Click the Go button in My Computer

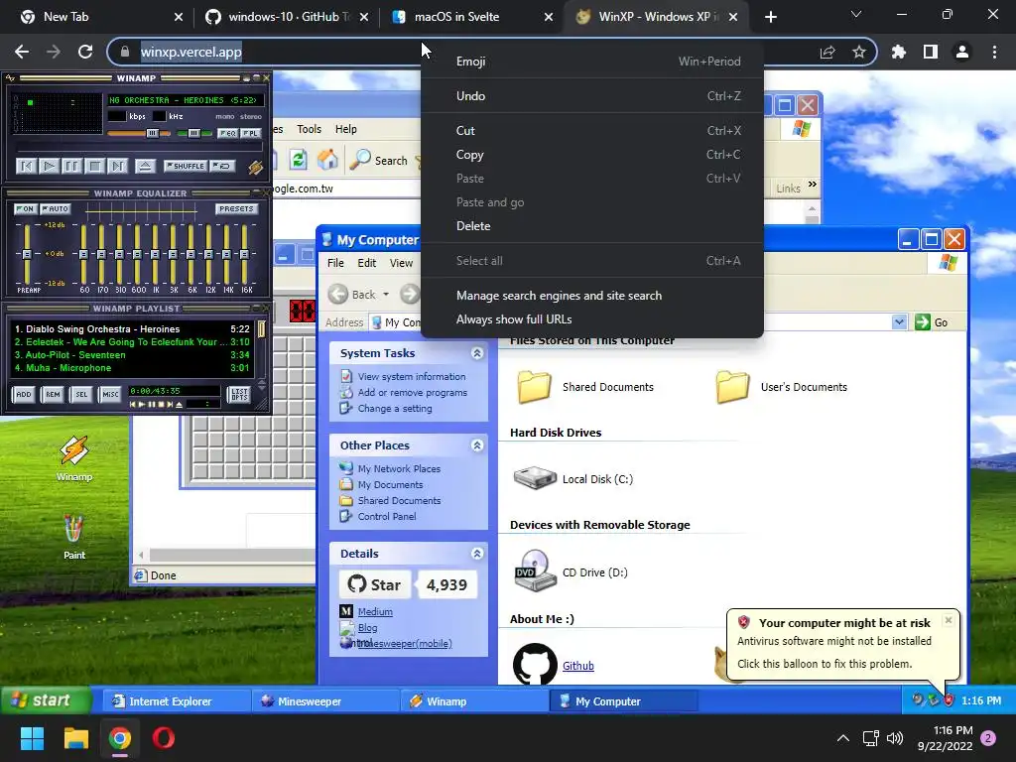click(x=932, y=322)
